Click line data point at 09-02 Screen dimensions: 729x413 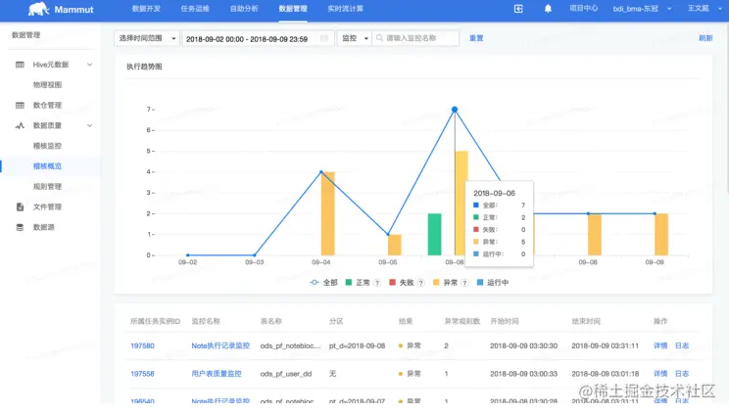tap(188, 255)
